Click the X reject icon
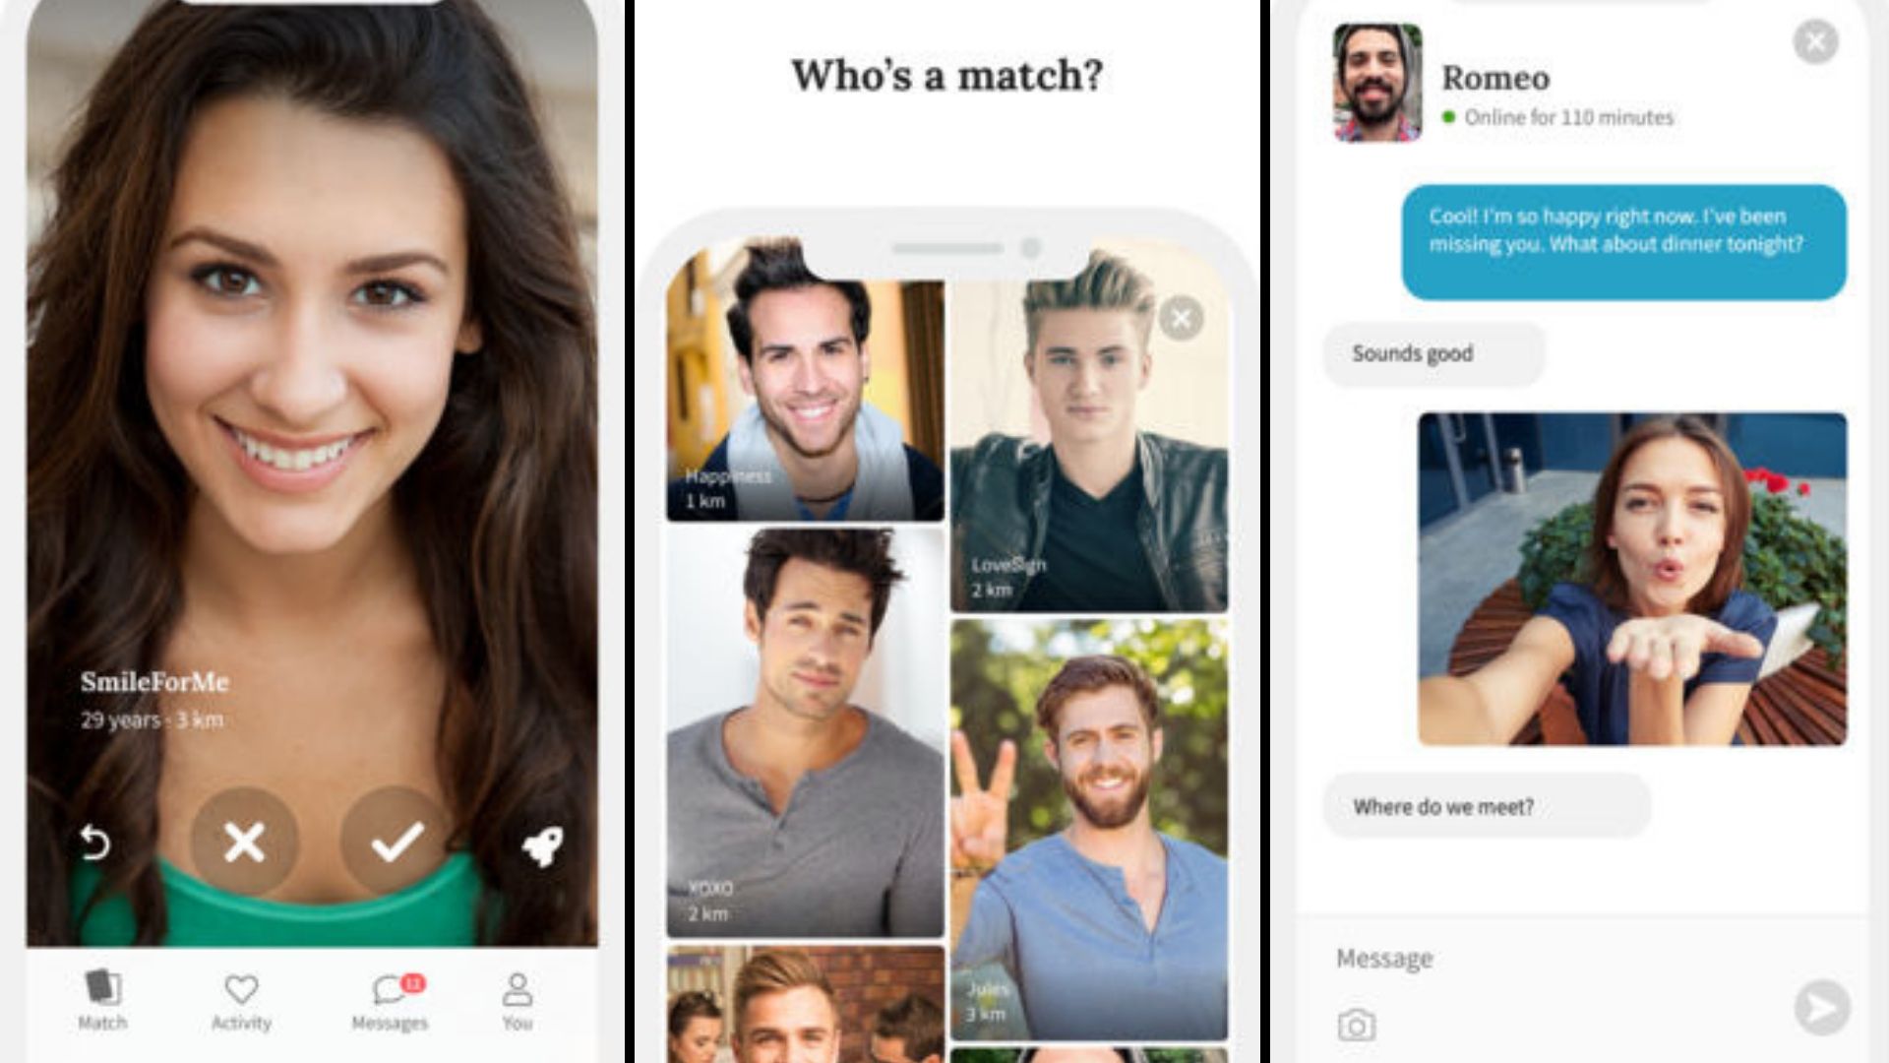Screen dimensions: 1889x1063 click(244, 843)
